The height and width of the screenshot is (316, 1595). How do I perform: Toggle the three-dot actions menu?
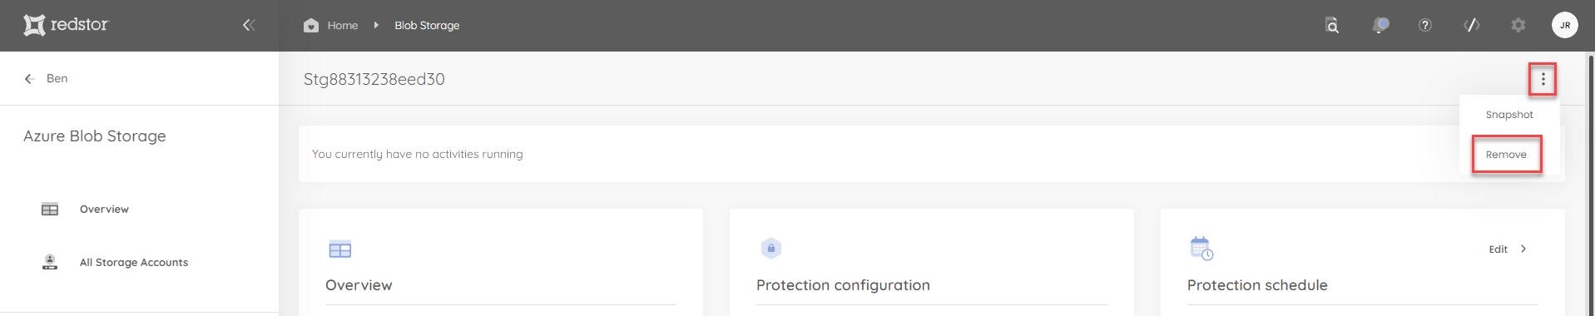tap(1543, 79)
